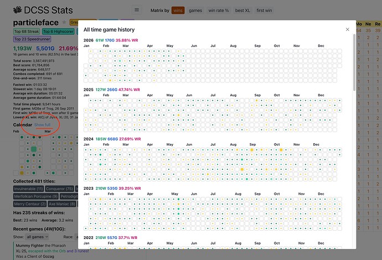Viewport: 382px width, 260px height.
Task: Set Matrix by to games
Action: click(195, 11)
